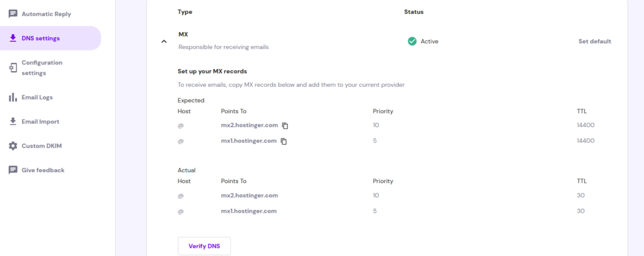This screenshot has height=256, width=644.
Task: Click the DNS settings download icon
Action: point(13,38)
